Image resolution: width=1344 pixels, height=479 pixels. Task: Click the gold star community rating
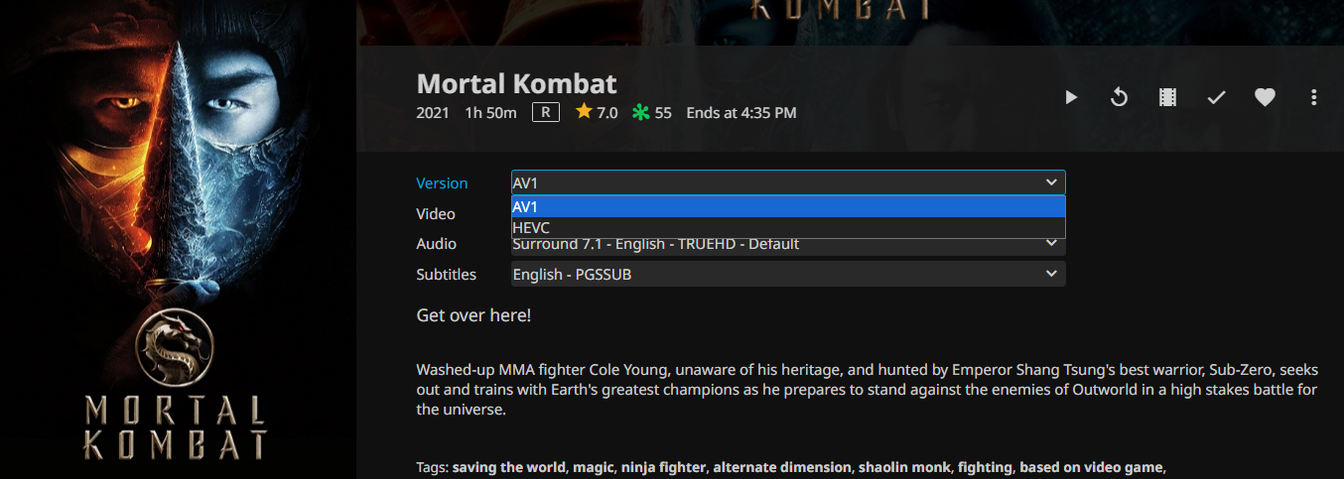pos(584,112)
